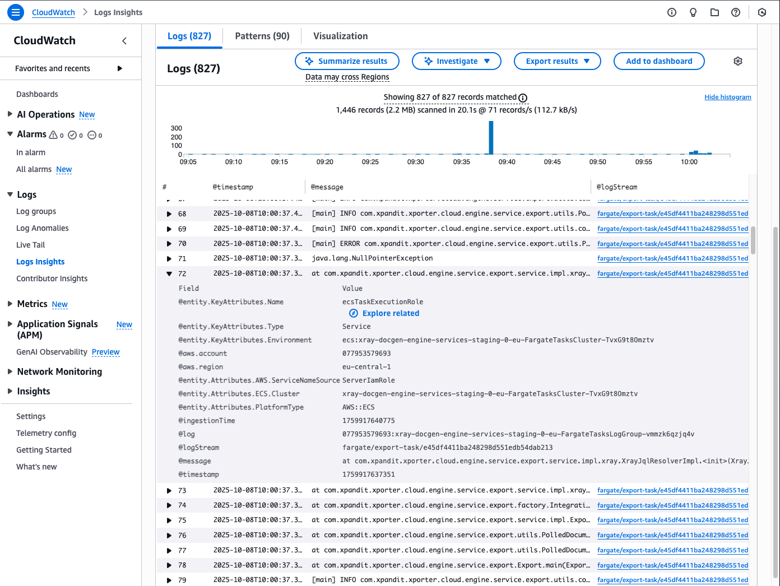Open the results settings gear icon
This screenshot has height=586, width=780.
pos(738,61)
